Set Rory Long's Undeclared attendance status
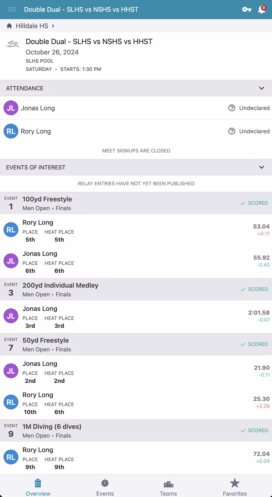Viewport: 272px width, 497px height. click(249, 131)
